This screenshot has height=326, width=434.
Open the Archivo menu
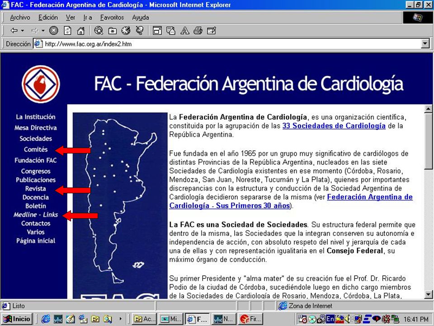coord(20,18)
